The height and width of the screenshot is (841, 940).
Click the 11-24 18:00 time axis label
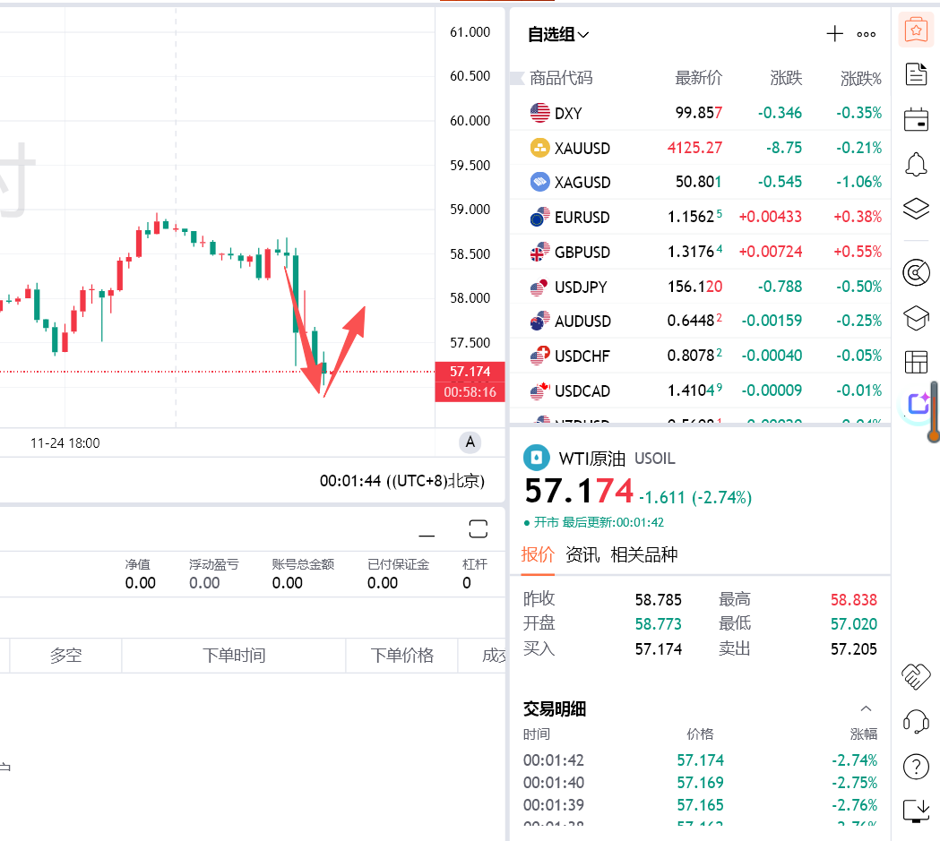(x=65, y=443)
